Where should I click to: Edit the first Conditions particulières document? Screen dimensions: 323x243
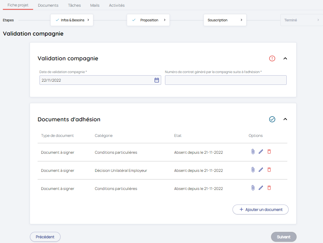[x=261, y=152]
